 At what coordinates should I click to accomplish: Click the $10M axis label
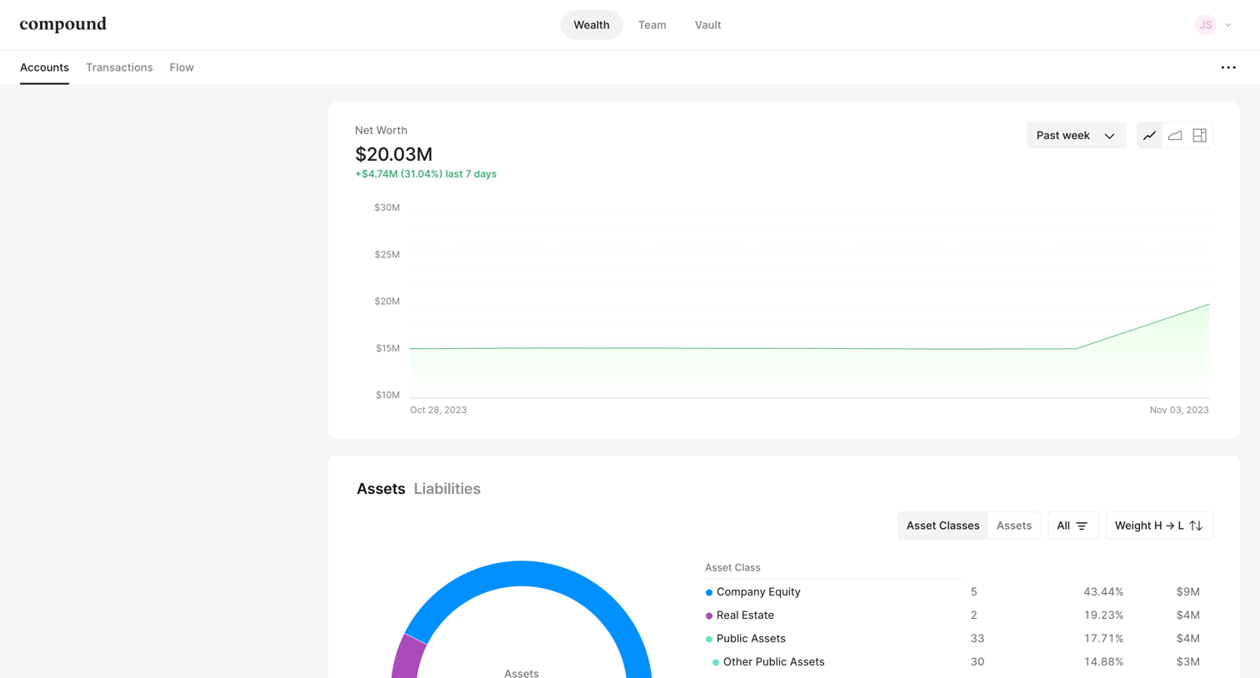(x=388, y=395)
